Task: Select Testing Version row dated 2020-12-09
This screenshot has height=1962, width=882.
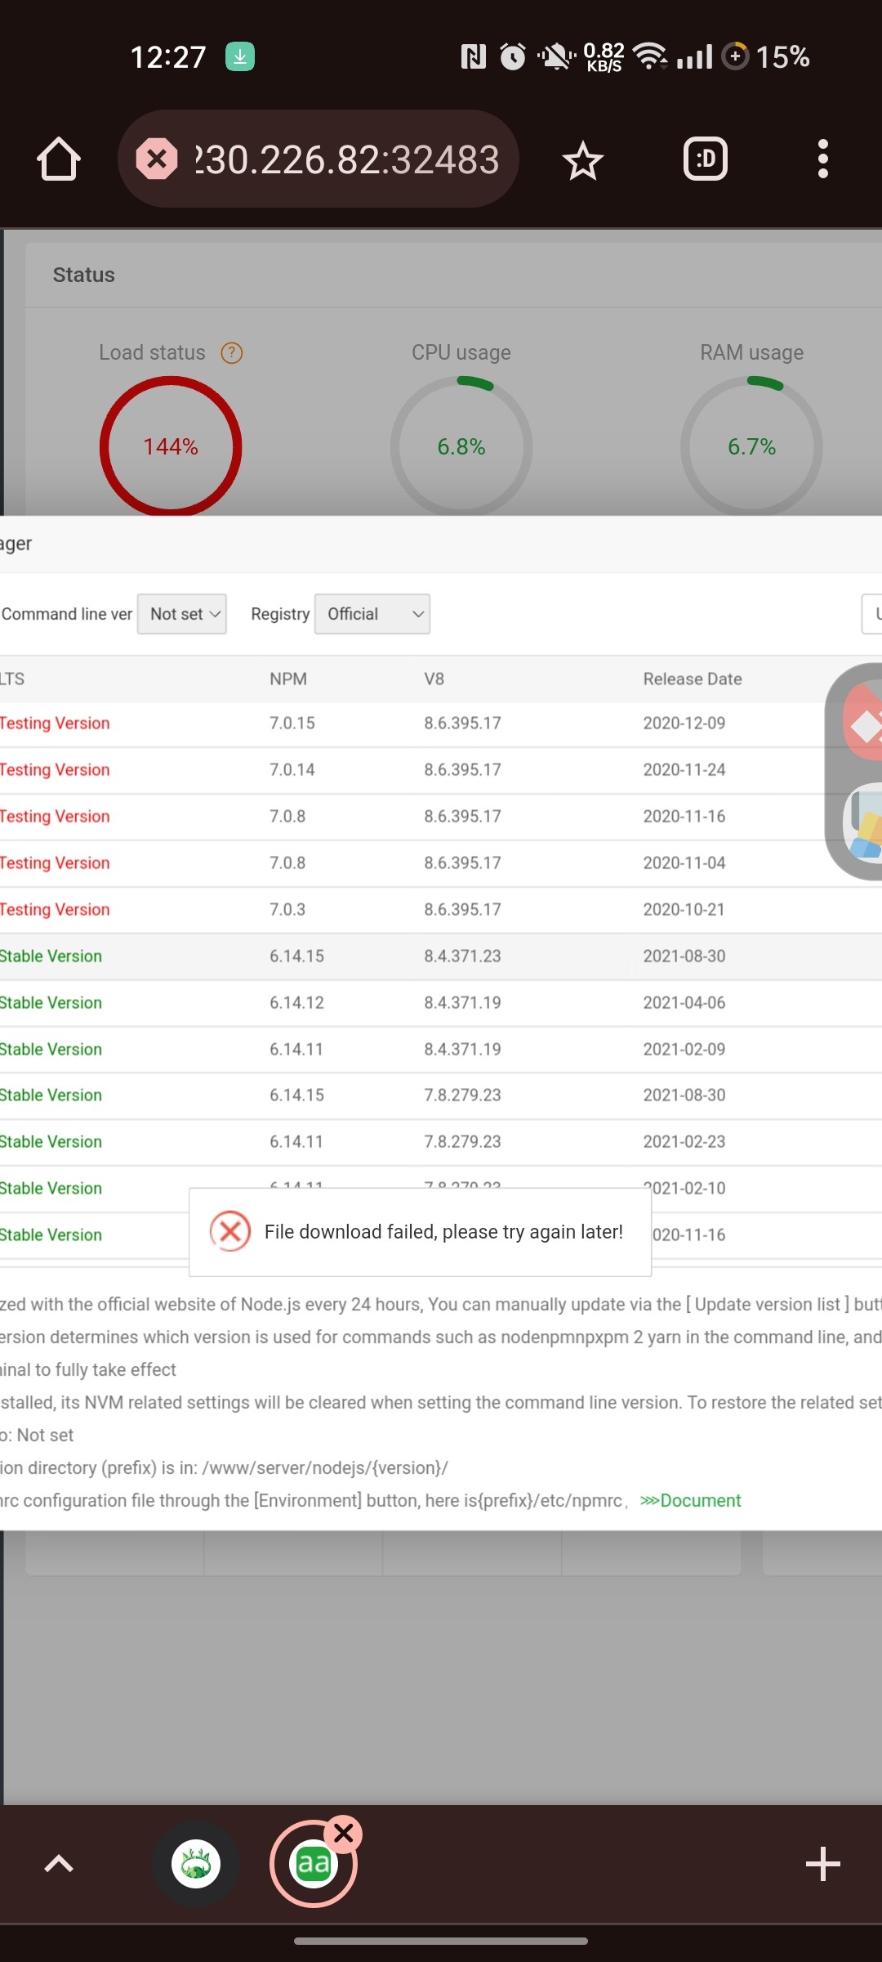Action: tap(441, 723)
